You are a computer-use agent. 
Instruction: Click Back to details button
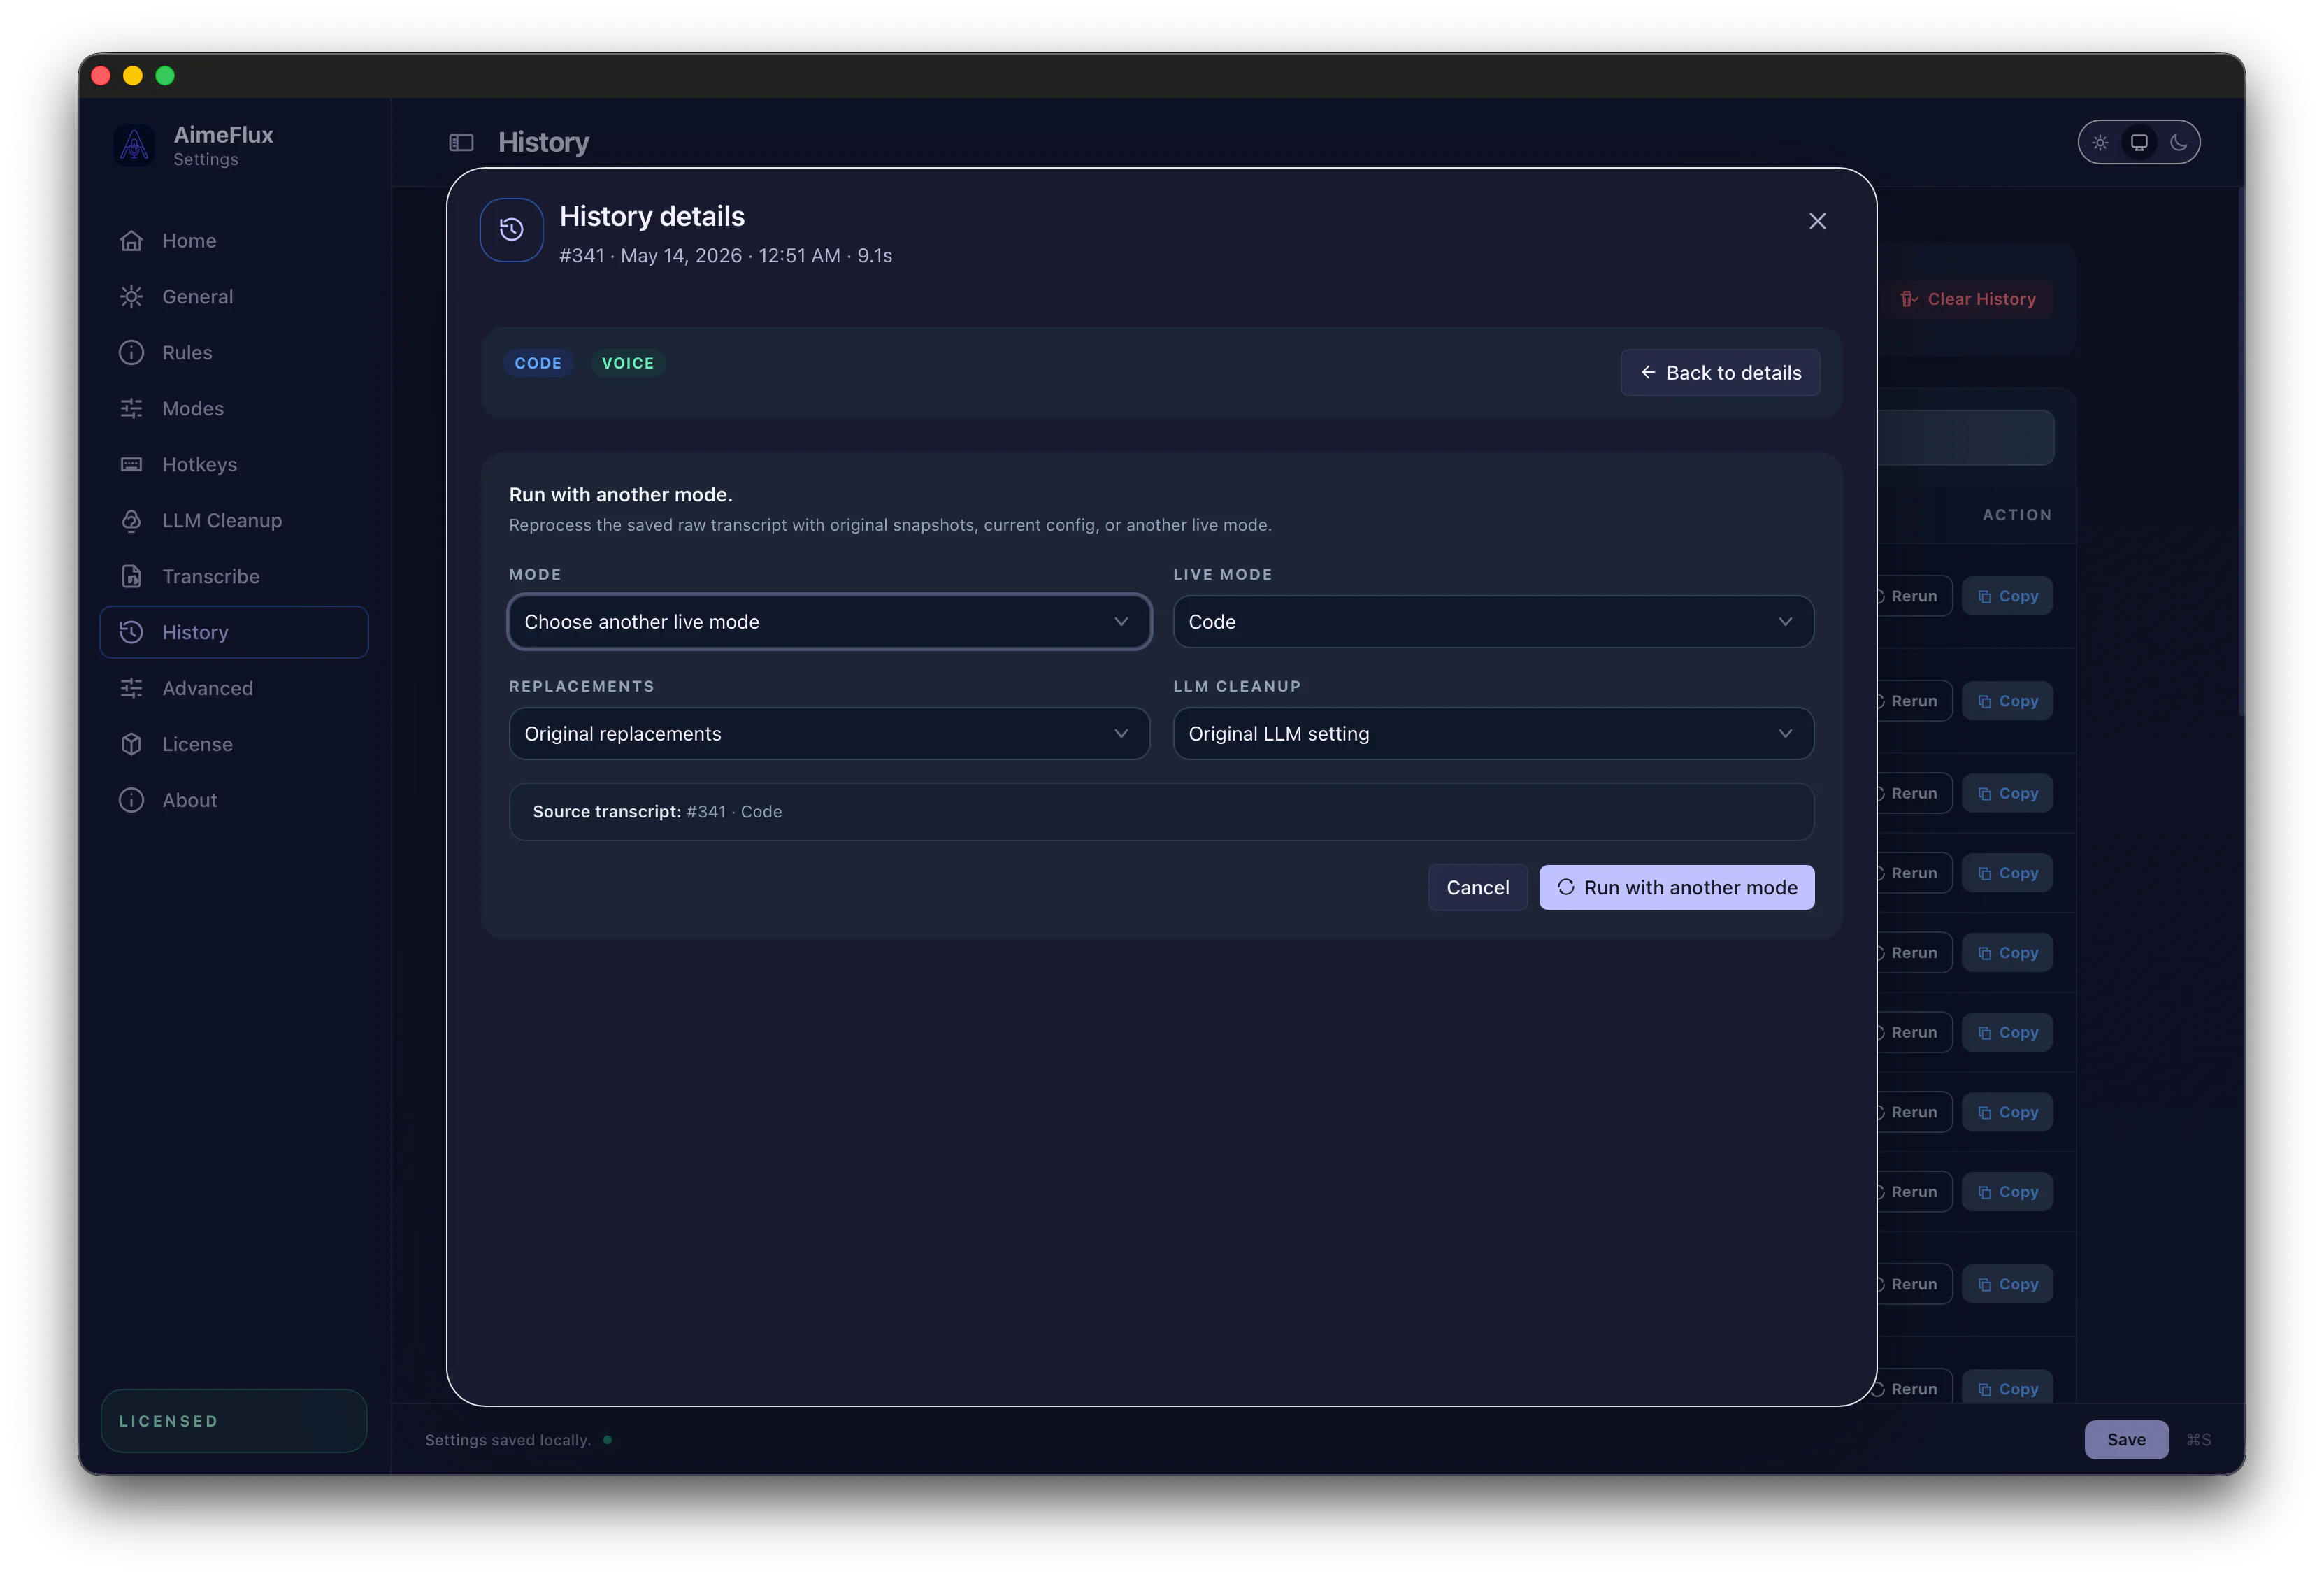point(1720,373)
